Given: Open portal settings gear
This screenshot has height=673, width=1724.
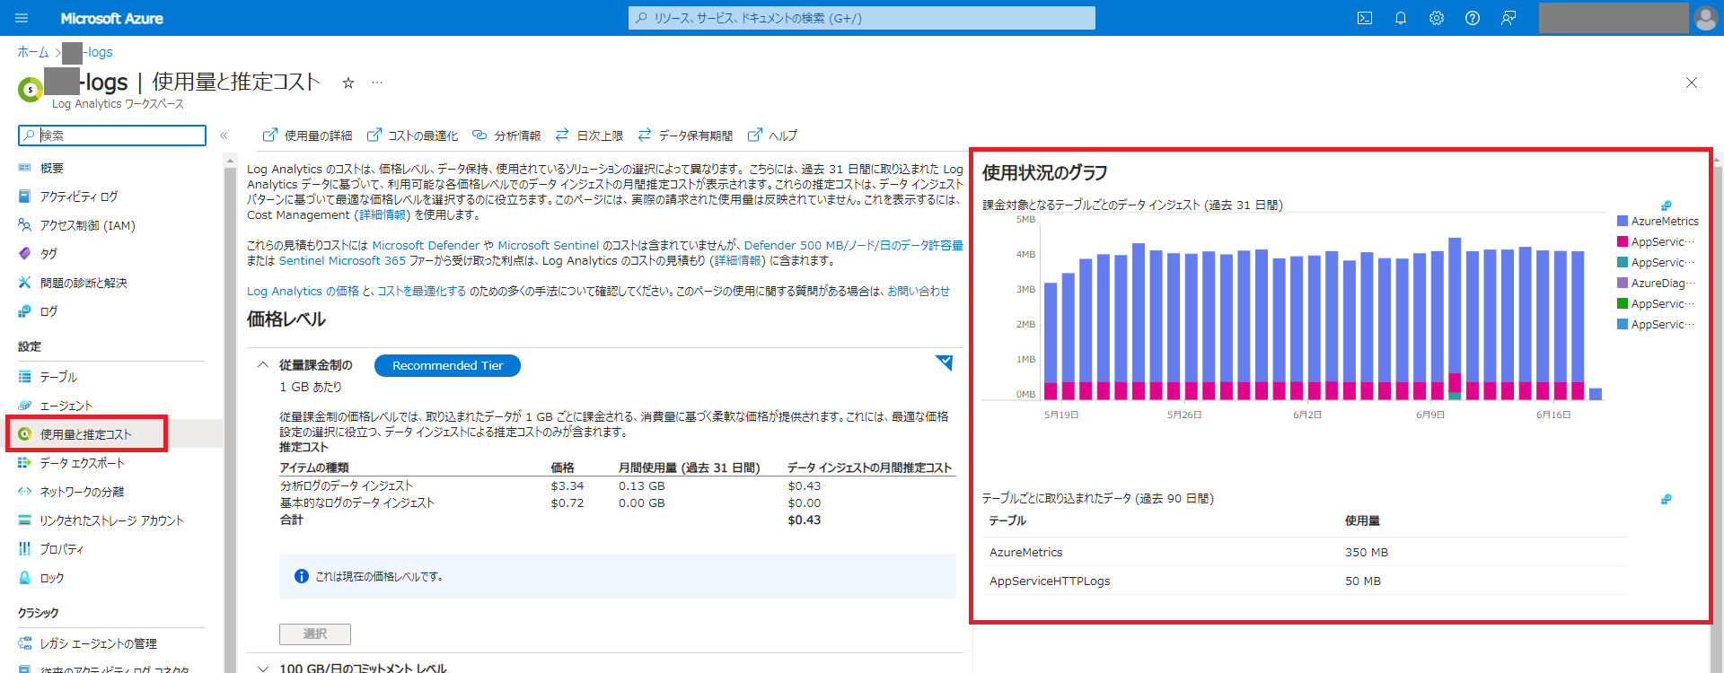Looking at the screenshot, I should (x=1437, y=18).
